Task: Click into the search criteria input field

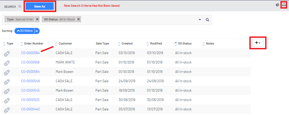Action: [x=139, y=20]
